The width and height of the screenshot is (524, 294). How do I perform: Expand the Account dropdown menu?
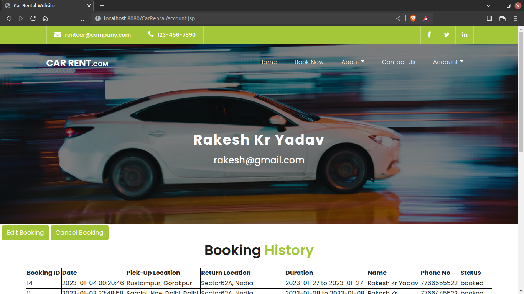(x=448, y=62)
